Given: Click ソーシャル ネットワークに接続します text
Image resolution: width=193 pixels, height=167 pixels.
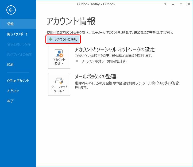Looking at the screenshot, I should tap(104, 61).
